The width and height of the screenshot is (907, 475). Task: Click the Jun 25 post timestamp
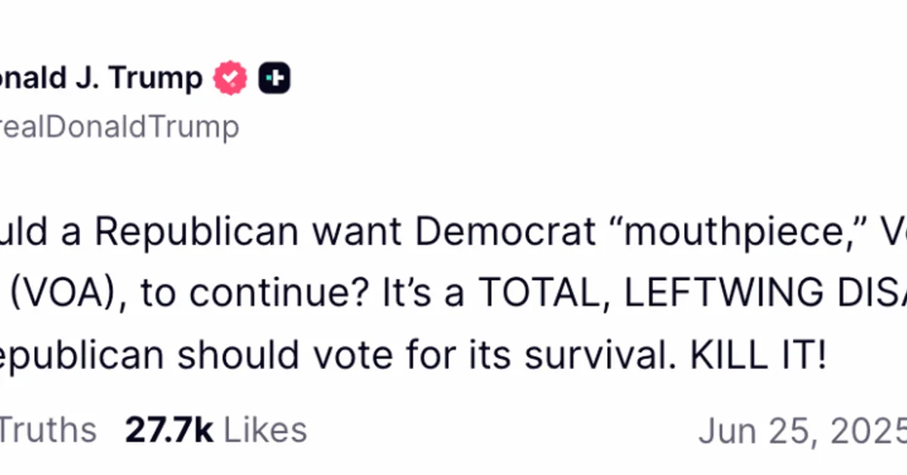pos(801,430)
